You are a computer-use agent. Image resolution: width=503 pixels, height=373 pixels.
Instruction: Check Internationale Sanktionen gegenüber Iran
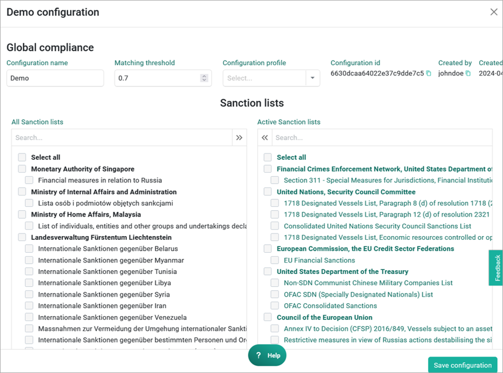pos(29,306)
